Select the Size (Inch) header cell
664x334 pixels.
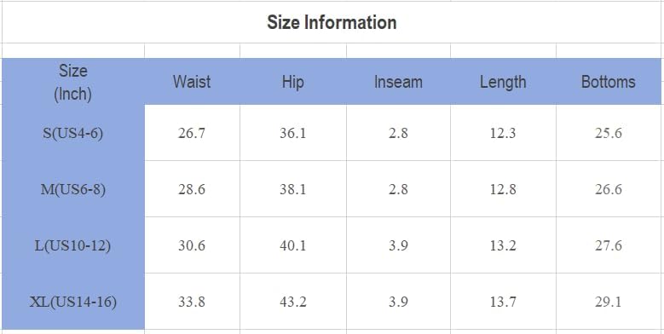tap(73, 82)
